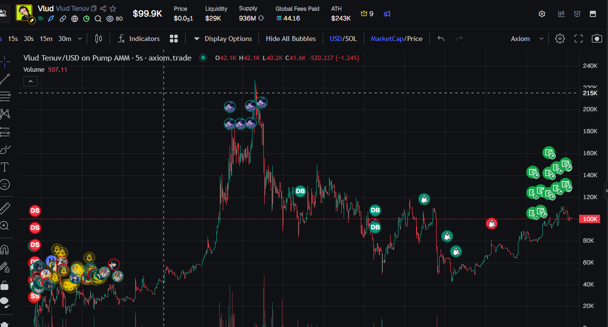This screenshot has width=608, height=327.
Task: Activate the zoom in tool
Action: coord(5,225)
